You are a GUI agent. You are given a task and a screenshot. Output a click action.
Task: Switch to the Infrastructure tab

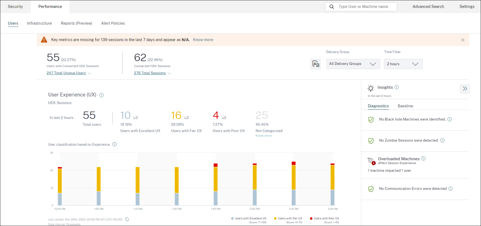point(39,23)
